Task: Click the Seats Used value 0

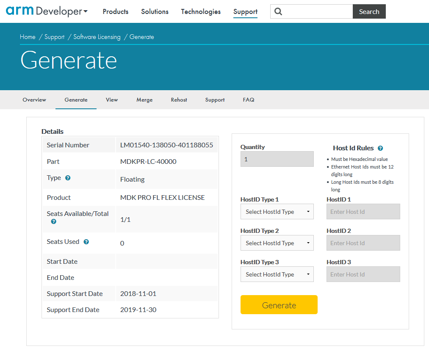Action: pos(122,243)
